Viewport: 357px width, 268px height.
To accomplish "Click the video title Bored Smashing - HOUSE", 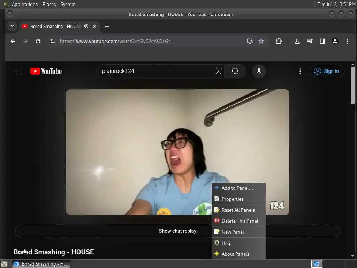I will coord(54,252).
